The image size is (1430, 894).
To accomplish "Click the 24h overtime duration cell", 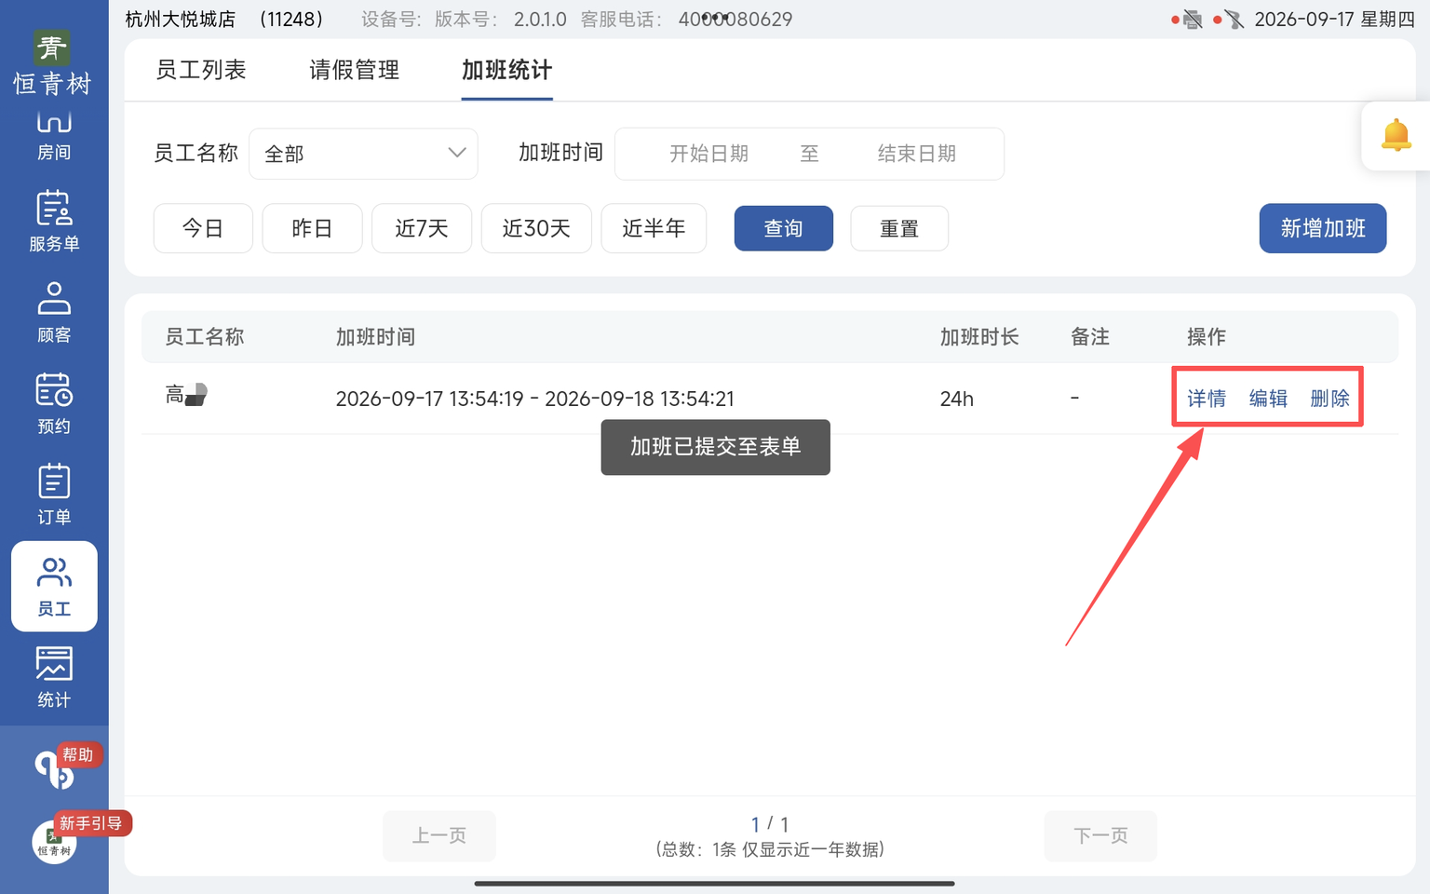I will [957, 399].
